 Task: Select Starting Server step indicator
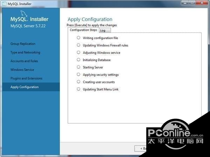tap(78, 67)
